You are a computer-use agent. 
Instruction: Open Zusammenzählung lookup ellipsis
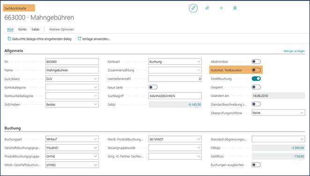coord(199,70)
